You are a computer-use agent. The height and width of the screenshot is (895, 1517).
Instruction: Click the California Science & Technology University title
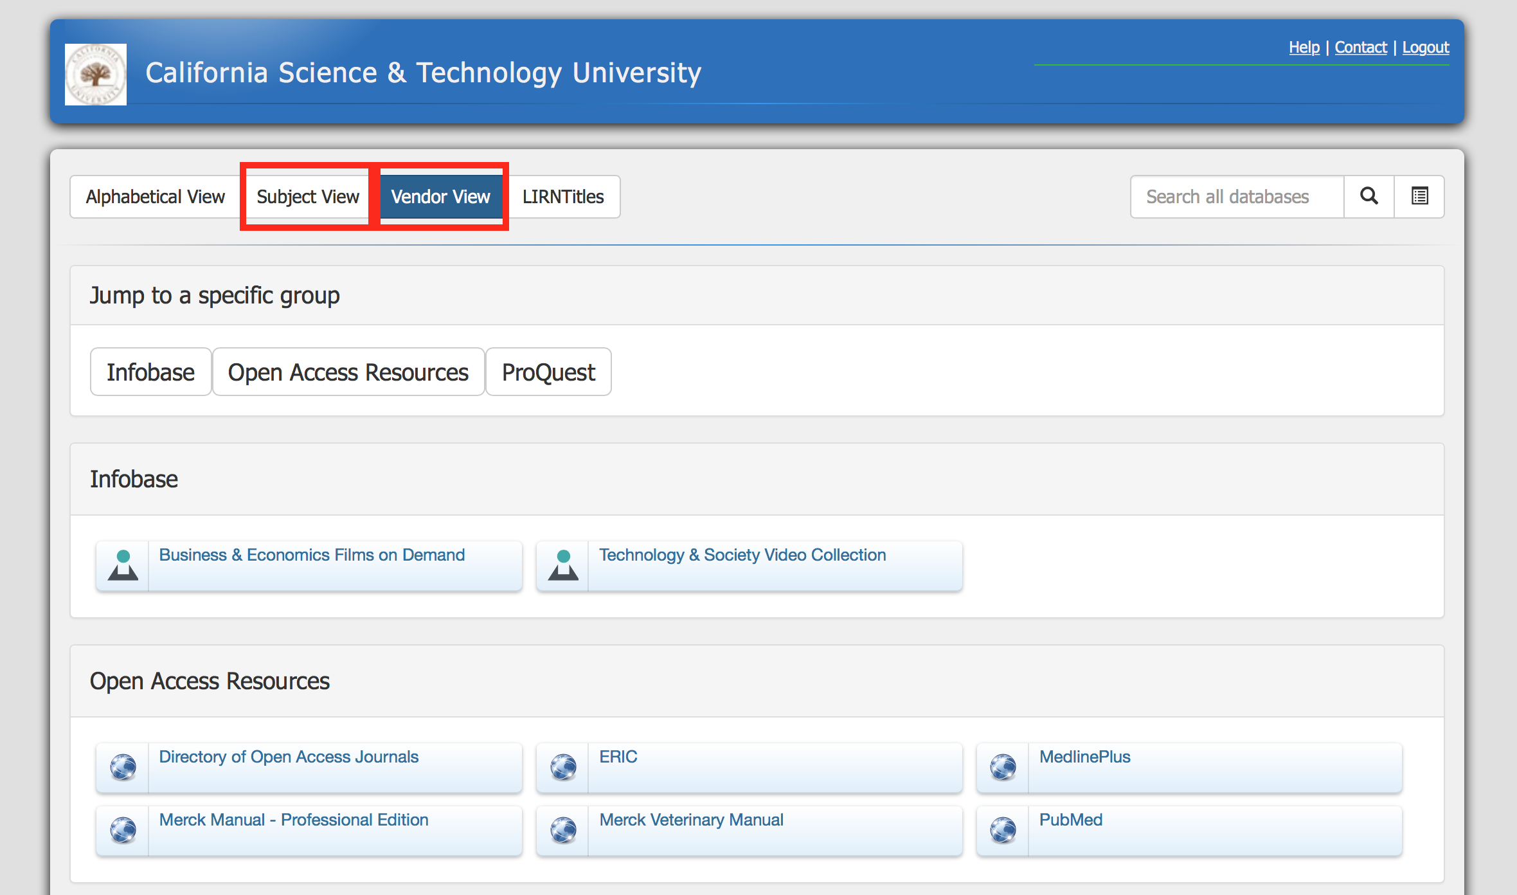click(x=423, y=73)
